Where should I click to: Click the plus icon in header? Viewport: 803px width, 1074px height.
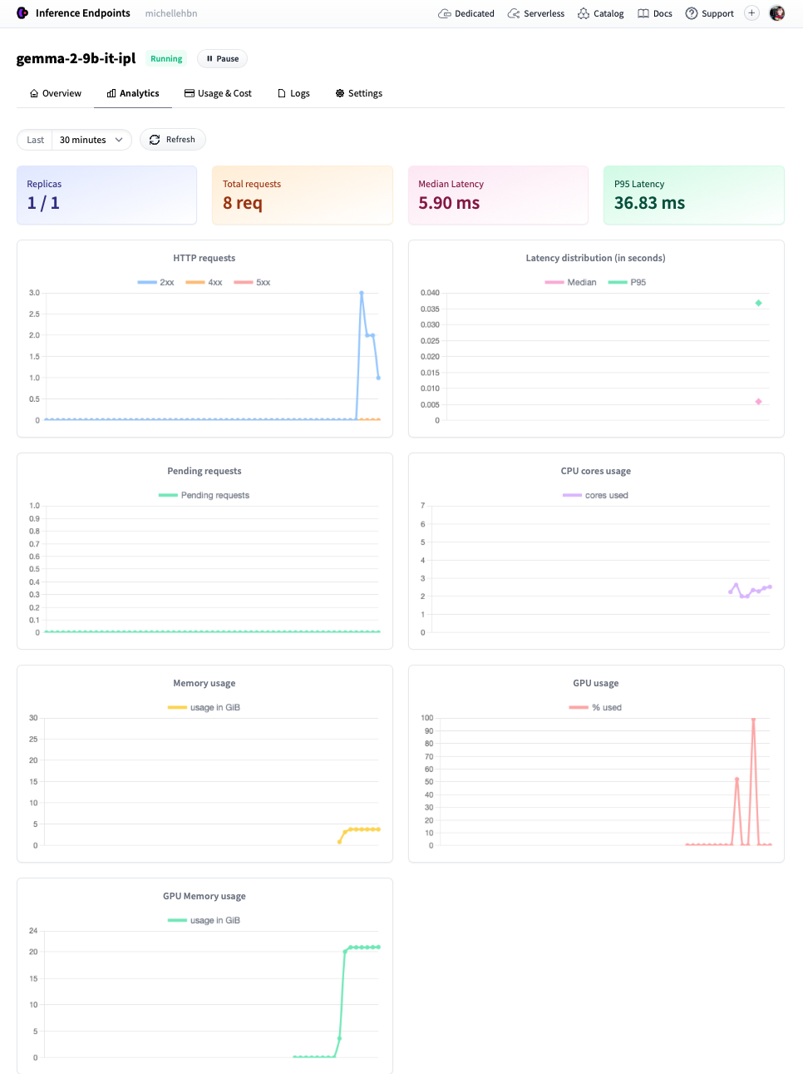point(751,13)
